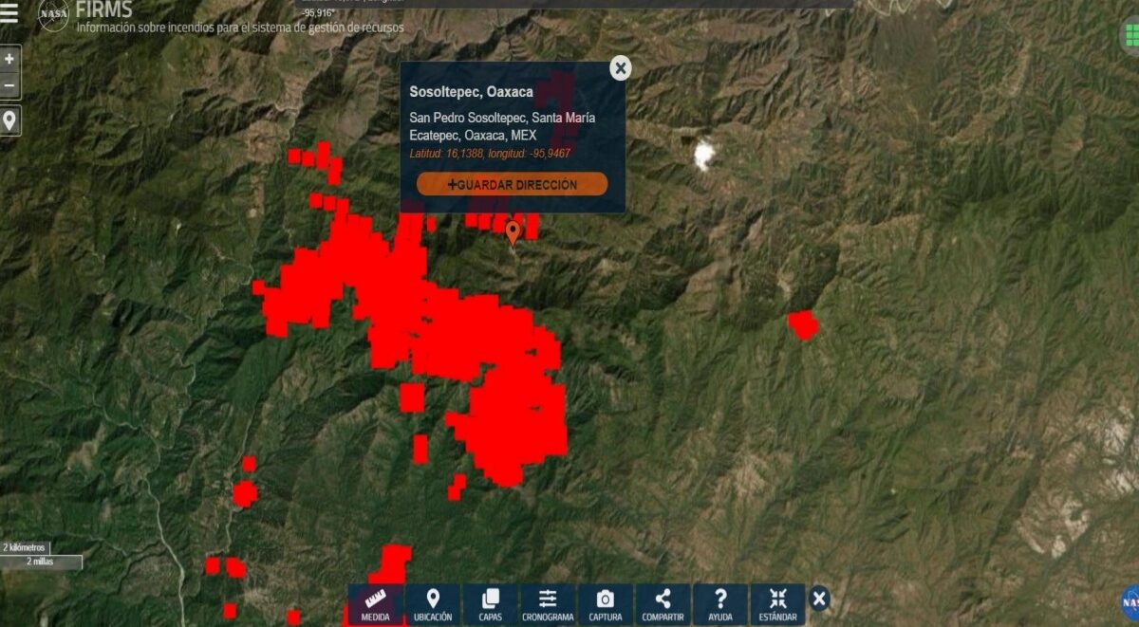Close the Sosoltepec location popup
The image size is (1139, 627).
620,67
